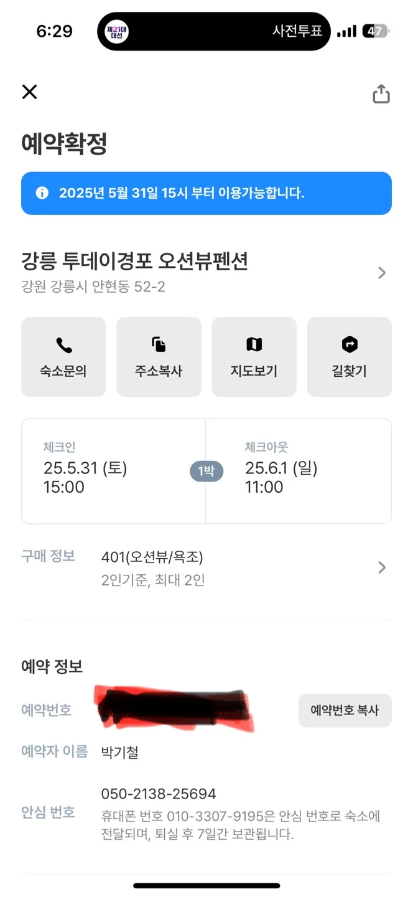
Task: Tap the 안심 번호 050-2138-25694
Action: point(159,794)
